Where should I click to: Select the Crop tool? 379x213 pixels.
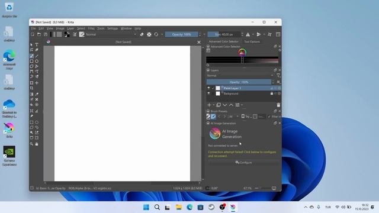pyautogui.click(x=31, y=88)
